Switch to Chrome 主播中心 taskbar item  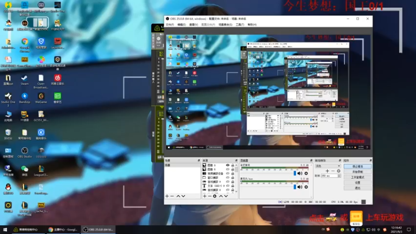[63, 229]
